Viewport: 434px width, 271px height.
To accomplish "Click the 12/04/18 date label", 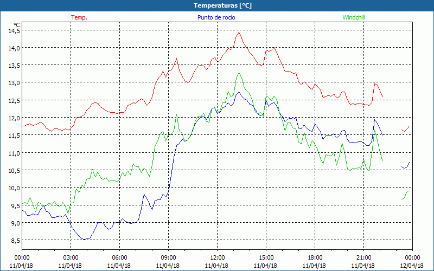I will (x=412, y=266).
